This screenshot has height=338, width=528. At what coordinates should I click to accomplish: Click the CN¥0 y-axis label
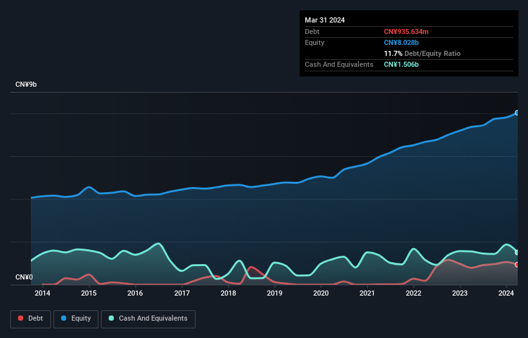[x=24, y=277]
